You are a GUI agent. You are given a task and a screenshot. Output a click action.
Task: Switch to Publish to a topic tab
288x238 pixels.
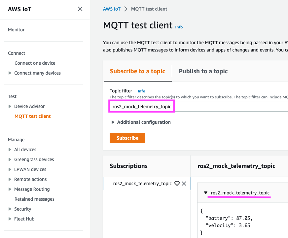coord(203,71)
